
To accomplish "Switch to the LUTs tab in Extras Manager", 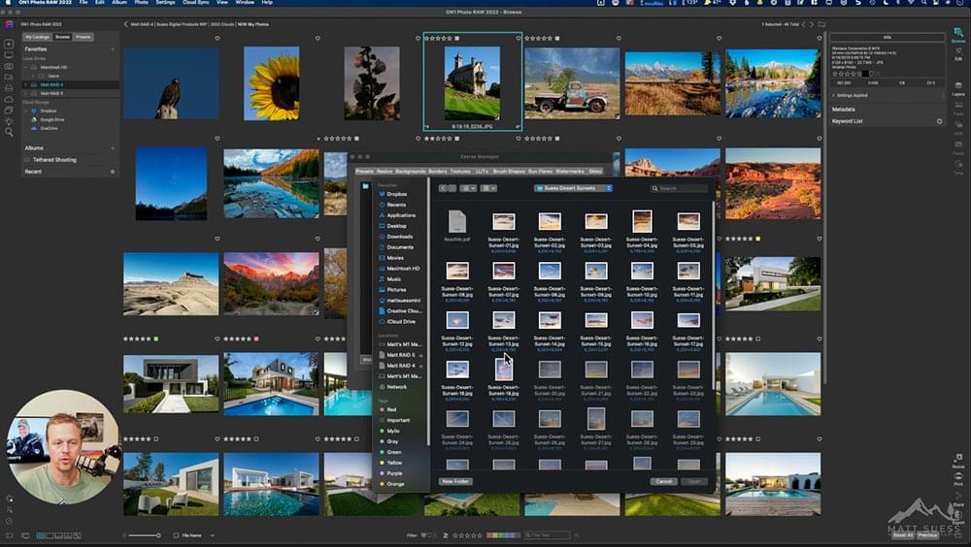I will (x=482, y=171).
